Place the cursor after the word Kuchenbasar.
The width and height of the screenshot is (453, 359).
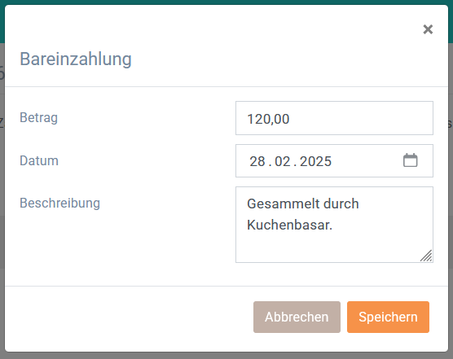332,225
